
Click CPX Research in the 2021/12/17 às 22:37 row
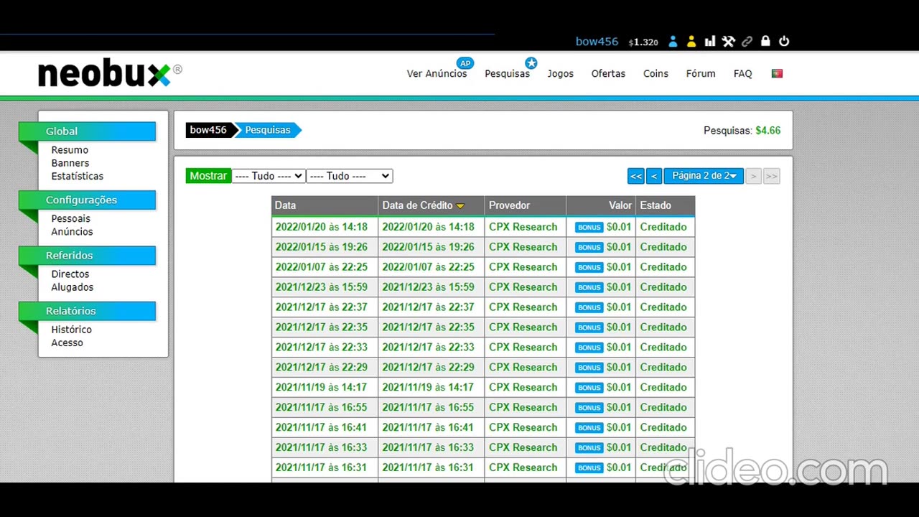[x=523, y=307]
